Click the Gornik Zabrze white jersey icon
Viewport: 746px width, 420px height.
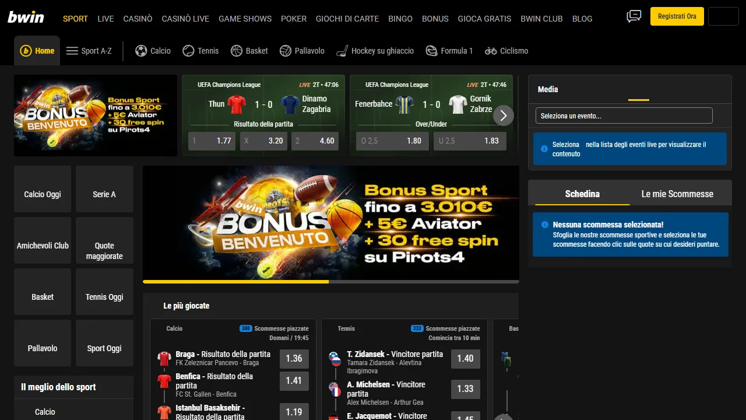(x=458, y=104)
